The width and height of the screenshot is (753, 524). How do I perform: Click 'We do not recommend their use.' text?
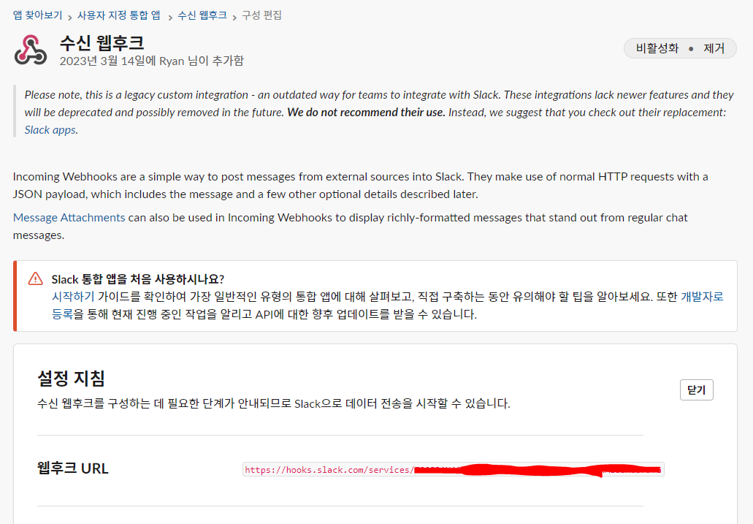366,113
